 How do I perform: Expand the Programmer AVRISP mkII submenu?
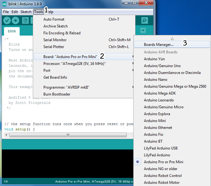(x=84, y=87)
